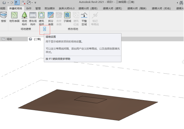Click the 场地建模 panel title

[x=26, y=29]
